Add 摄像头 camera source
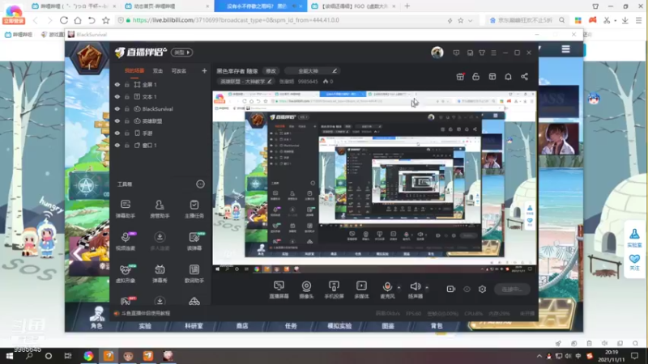The image size is (648, 364). (x=306, y=290)
